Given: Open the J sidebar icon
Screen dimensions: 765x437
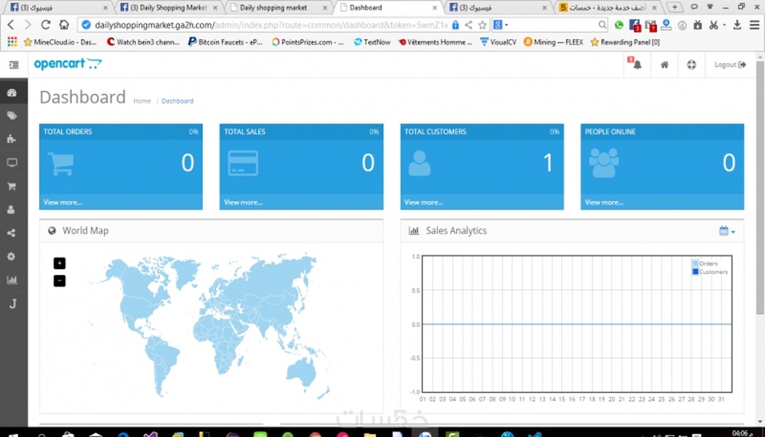Looking at the screenshot, I should coord(13,304).
